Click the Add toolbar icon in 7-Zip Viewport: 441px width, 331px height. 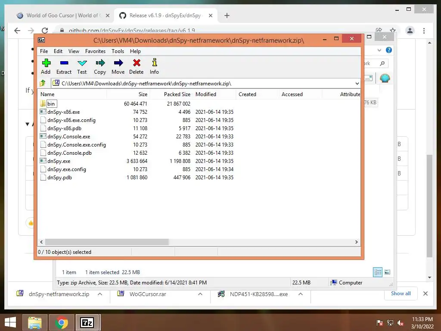(46, 63)
